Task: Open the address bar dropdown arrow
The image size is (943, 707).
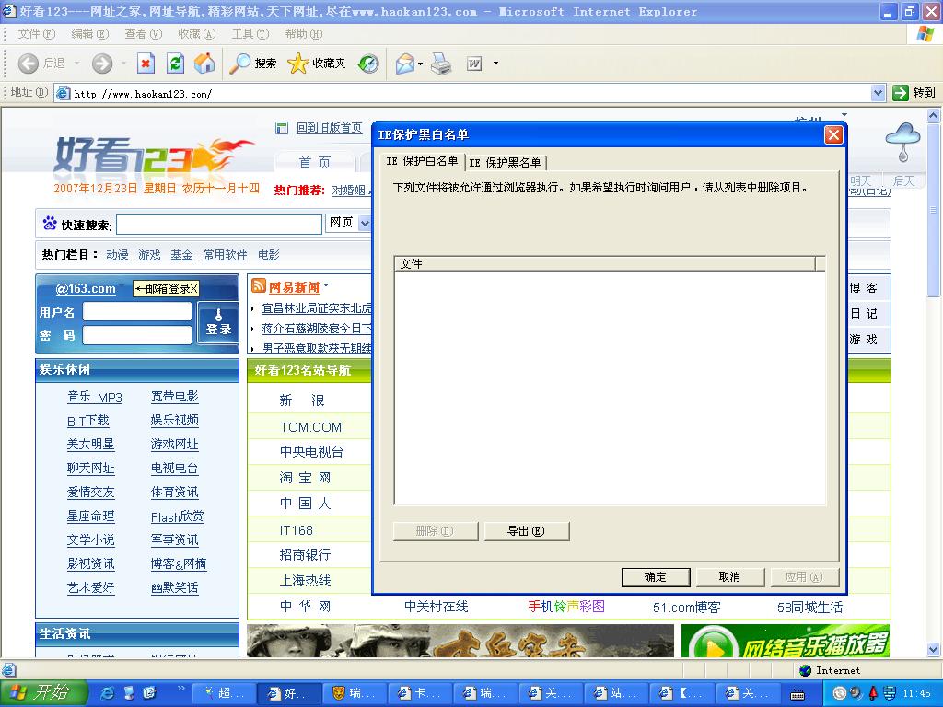Action: (x=878, y=93)
